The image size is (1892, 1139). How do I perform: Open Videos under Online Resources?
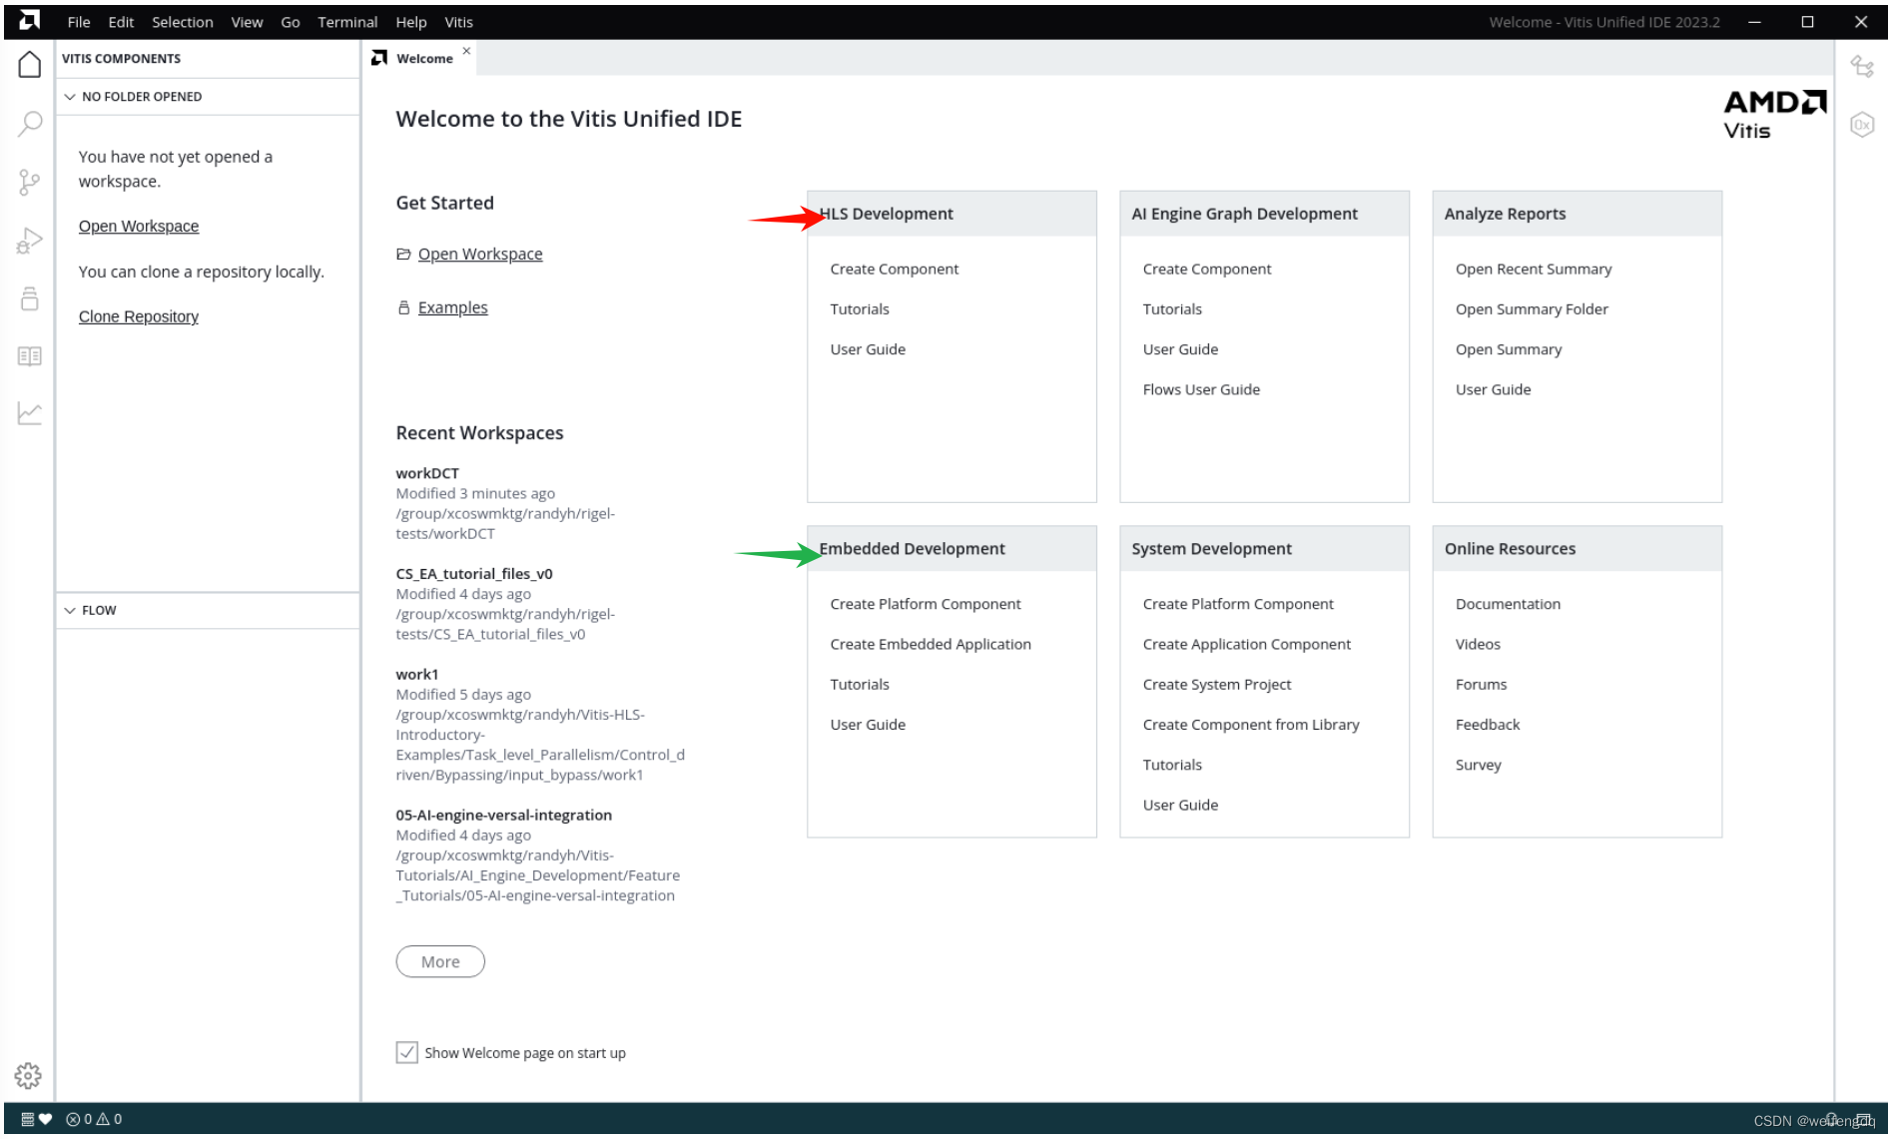tap(1478, 645)
